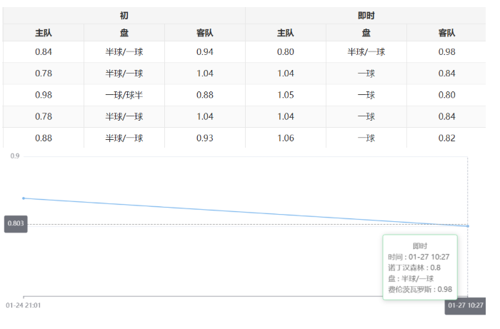Click the 费伦茨瓦罗斯 line in the tooltip

tap(419, 289)
